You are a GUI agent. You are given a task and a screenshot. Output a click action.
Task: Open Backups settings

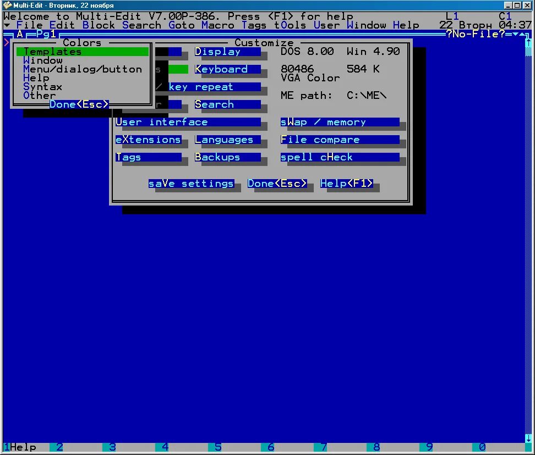click(227, 157)
